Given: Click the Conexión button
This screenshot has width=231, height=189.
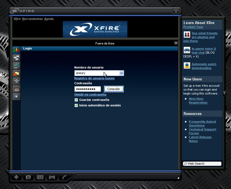Looking at the screenshot, I should [114, 89].
